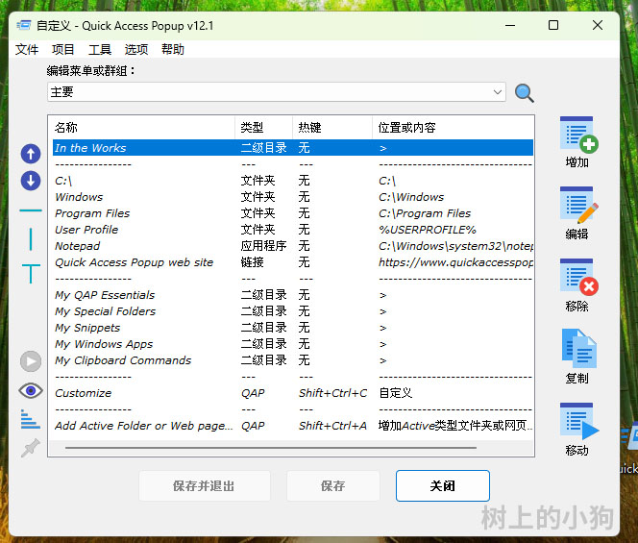Expand the 主要 menu dropdown
The width and height of the screenshot is (638, 543).
click(497, 92)
